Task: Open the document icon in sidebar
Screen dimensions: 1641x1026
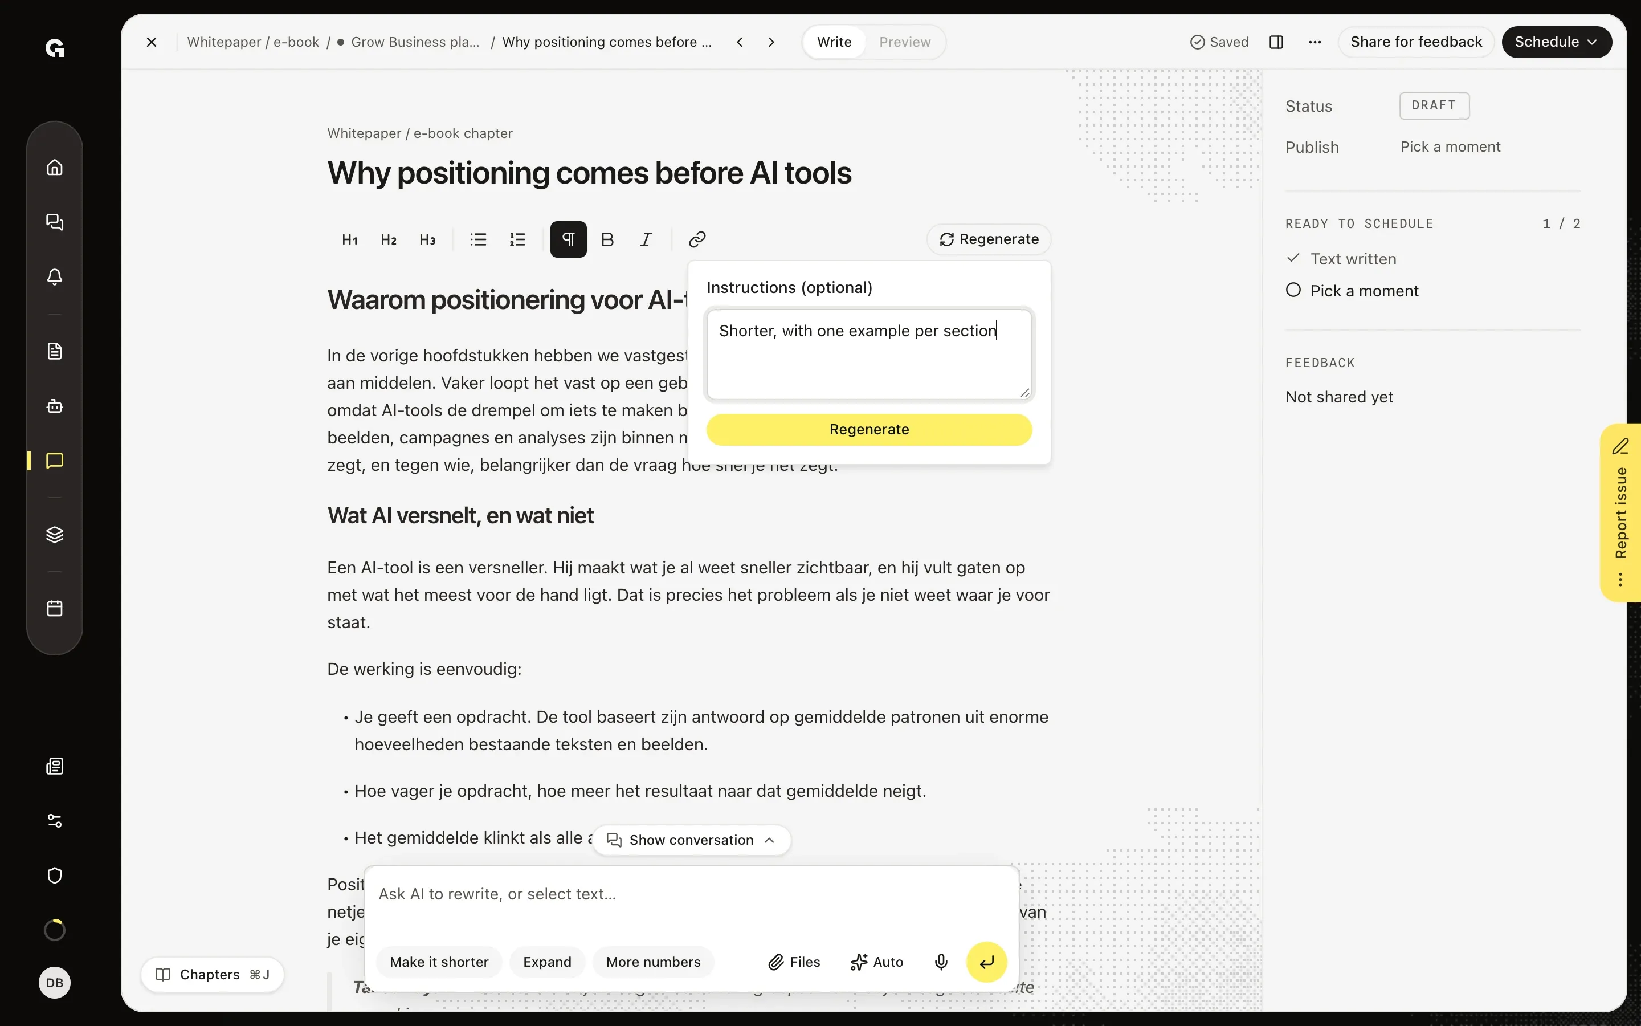Action: coord(54,351)
